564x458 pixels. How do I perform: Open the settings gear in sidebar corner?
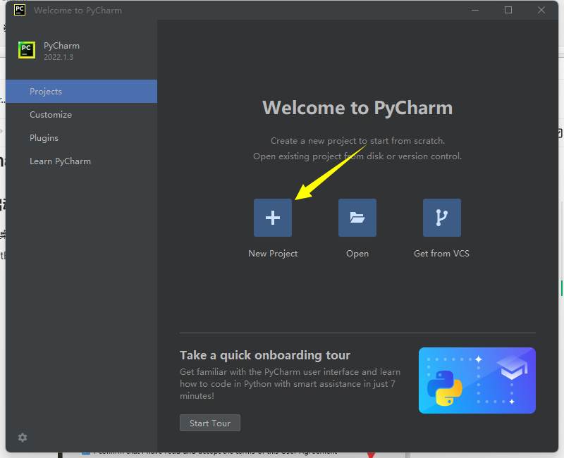[x=23, y=438]
